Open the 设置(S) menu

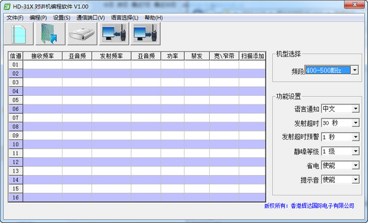61,18
